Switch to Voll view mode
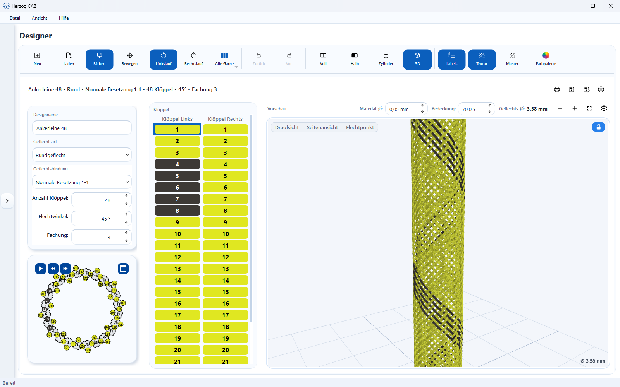This screenshot has height=387, width=620. (323, 59)
